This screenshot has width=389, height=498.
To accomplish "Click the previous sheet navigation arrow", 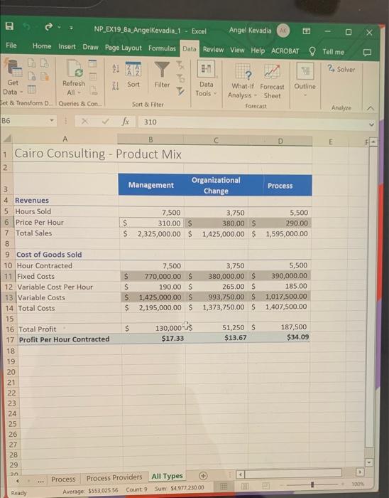I will point(18,481).
